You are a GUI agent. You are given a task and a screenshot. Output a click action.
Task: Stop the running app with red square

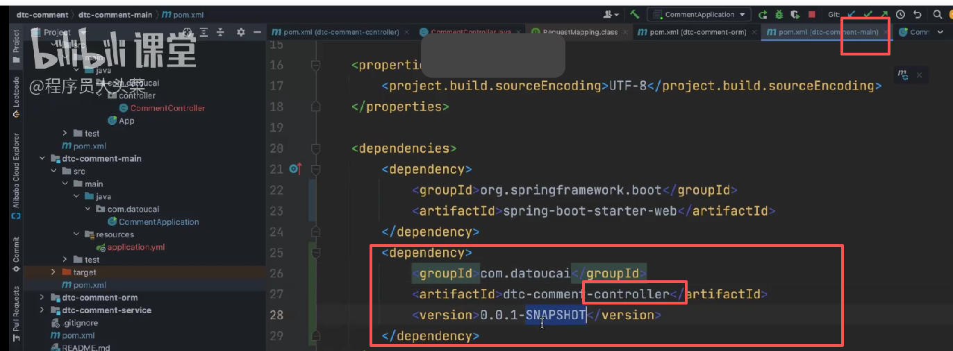(811, 14)
